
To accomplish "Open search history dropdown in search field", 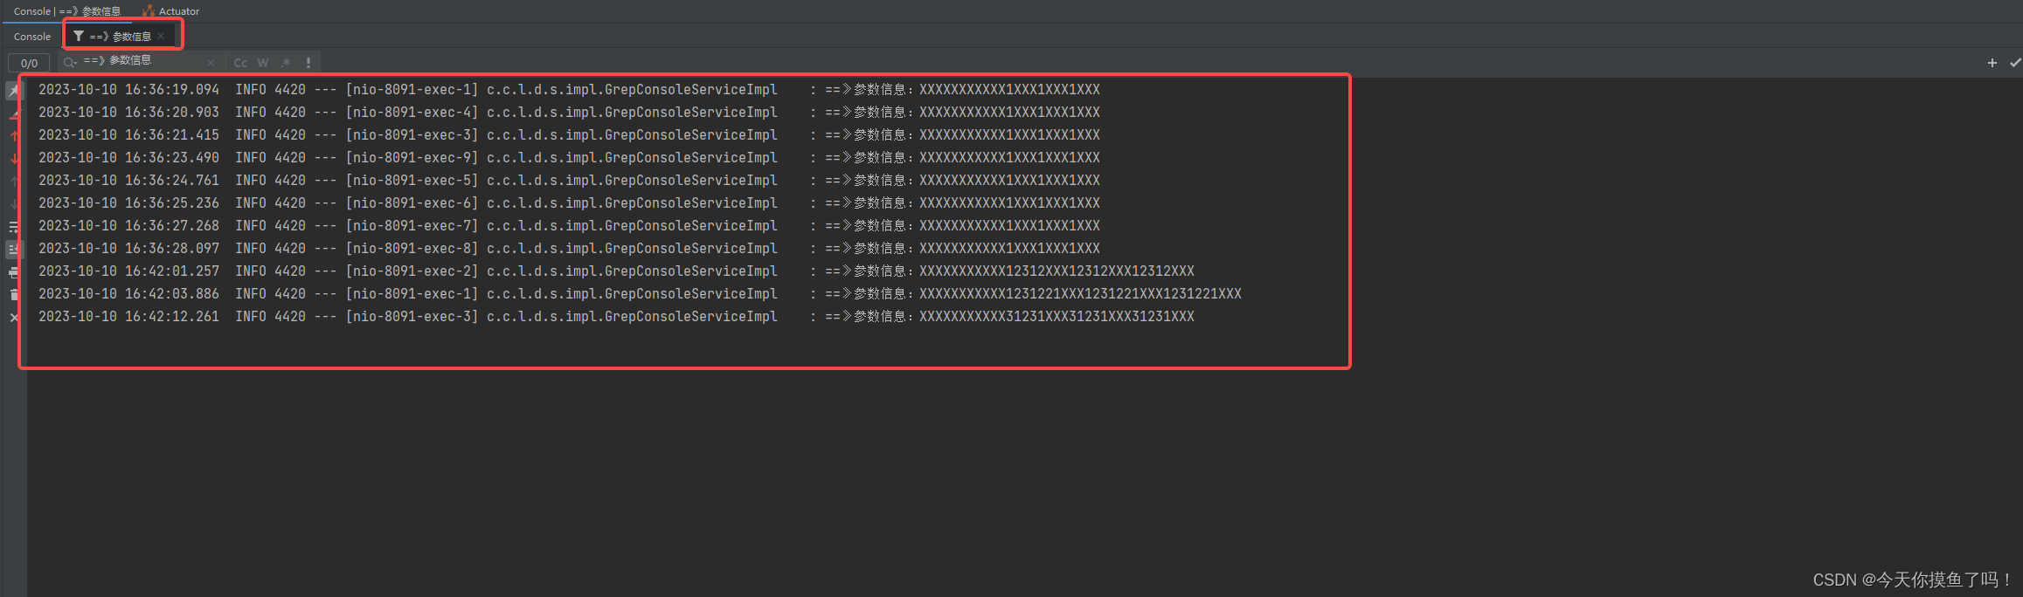I will tap(76, 64).
